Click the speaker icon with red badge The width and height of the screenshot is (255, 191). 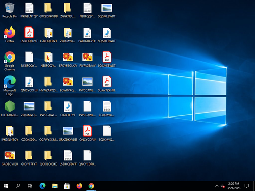click(x=223, y=186)
